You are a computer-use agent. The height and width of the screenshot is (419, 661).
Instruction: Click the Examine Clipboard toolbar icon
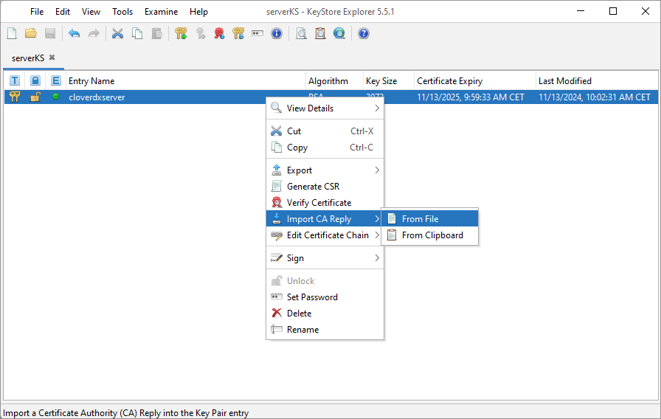pyautogui.click(x=320, y=33)
